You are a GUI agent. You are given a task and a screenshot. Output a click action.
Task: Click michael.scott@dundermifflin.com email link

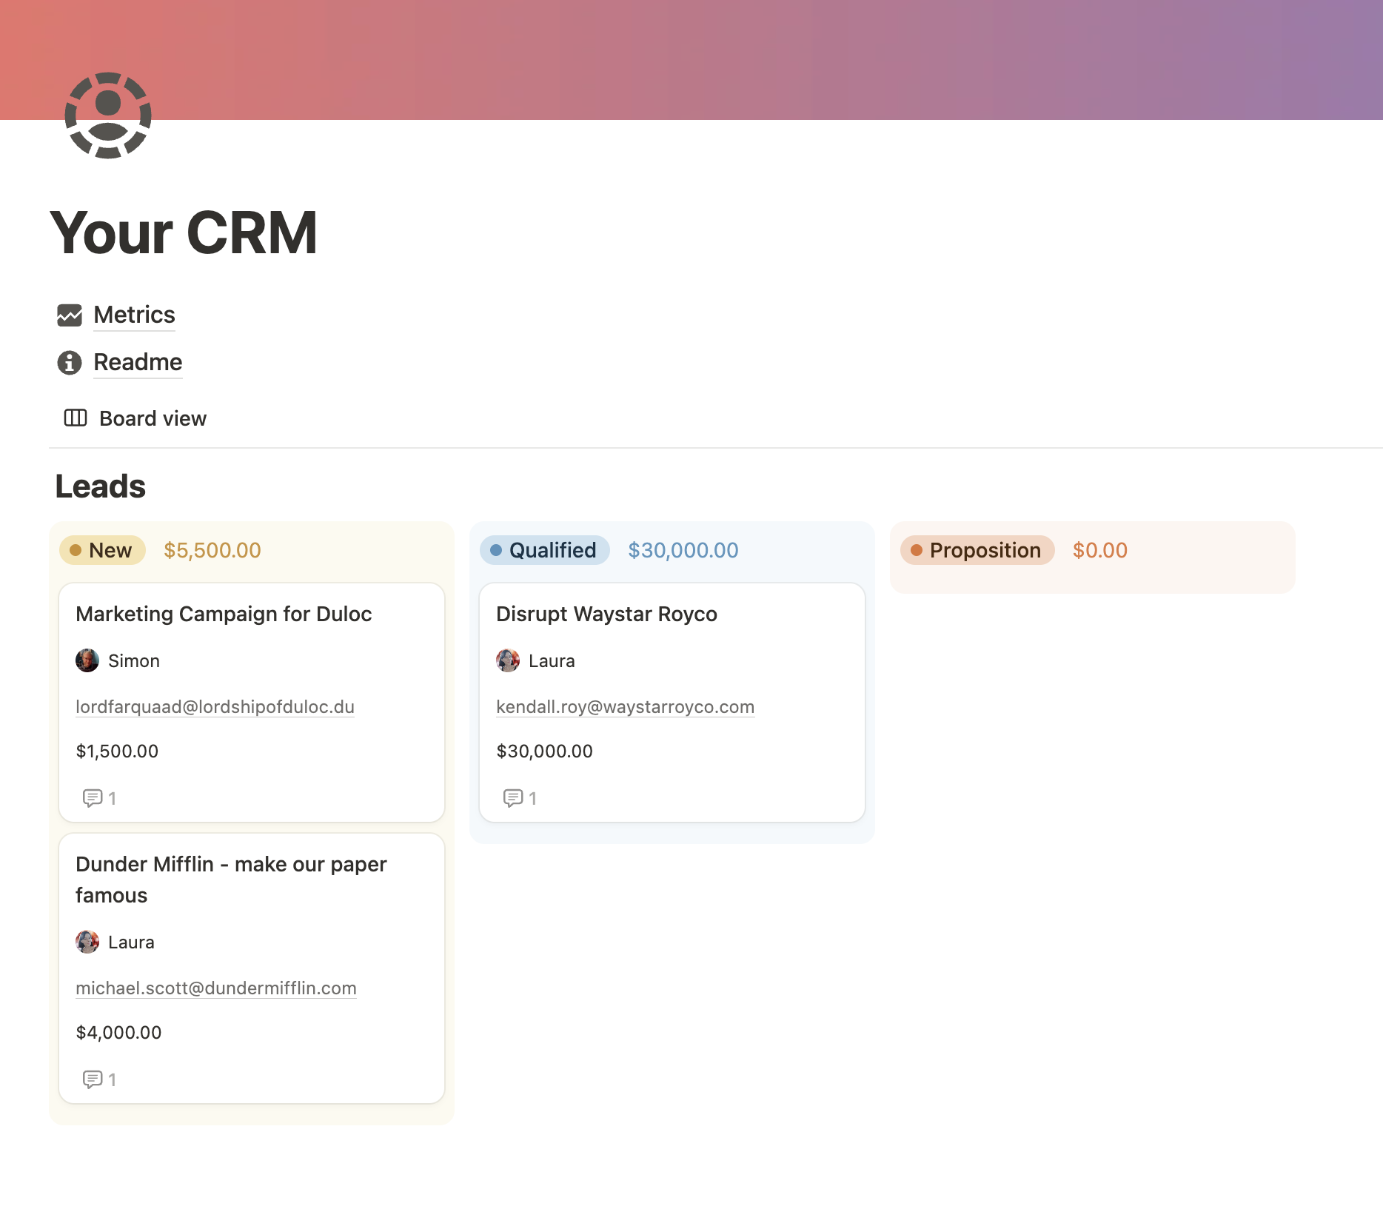point(215,988)
